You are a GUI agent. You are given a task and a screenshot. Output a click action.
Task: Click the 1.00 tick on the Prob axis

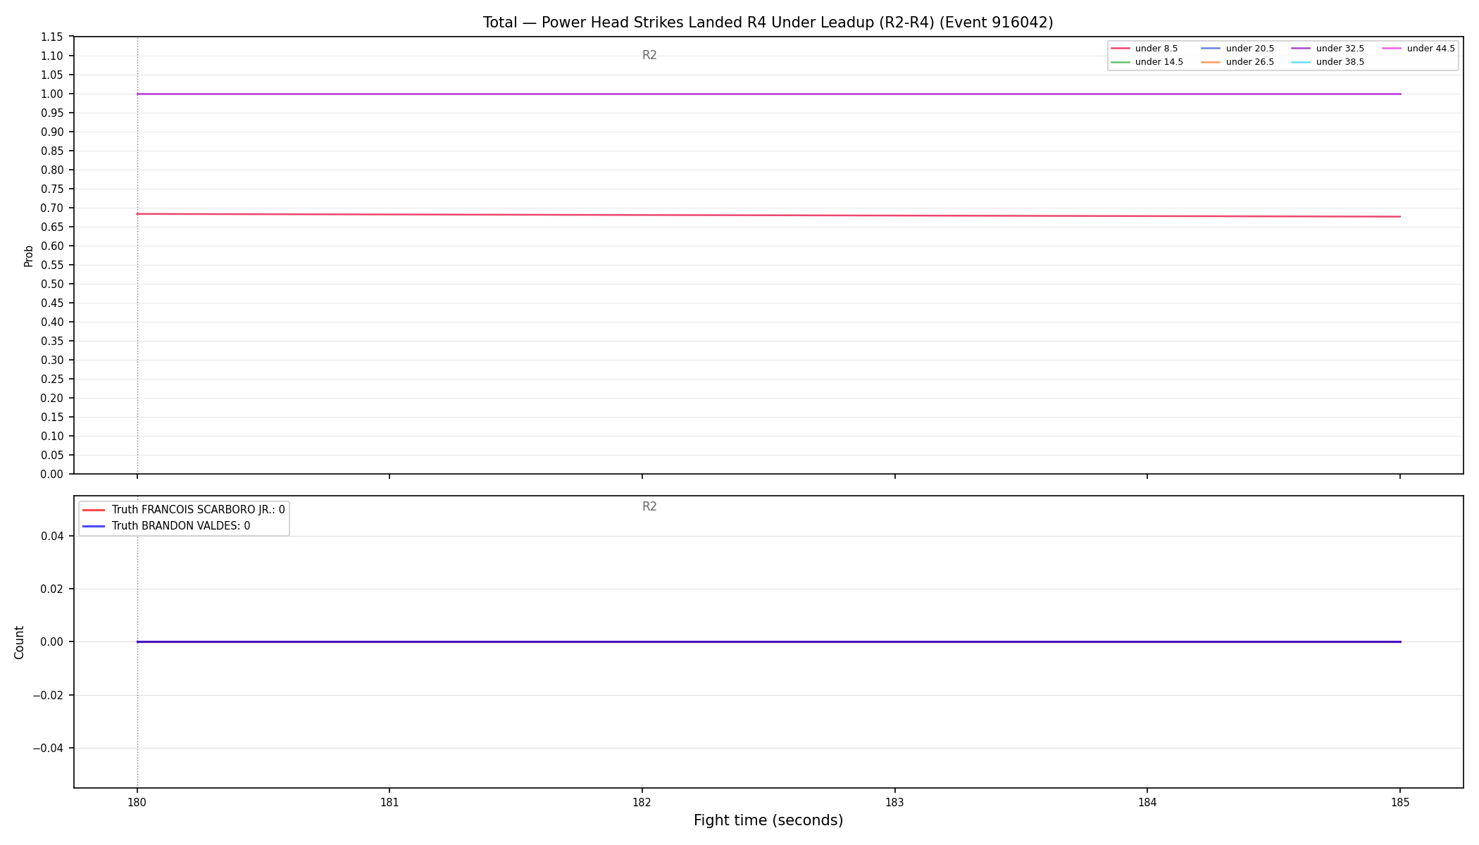click(52, 94)
